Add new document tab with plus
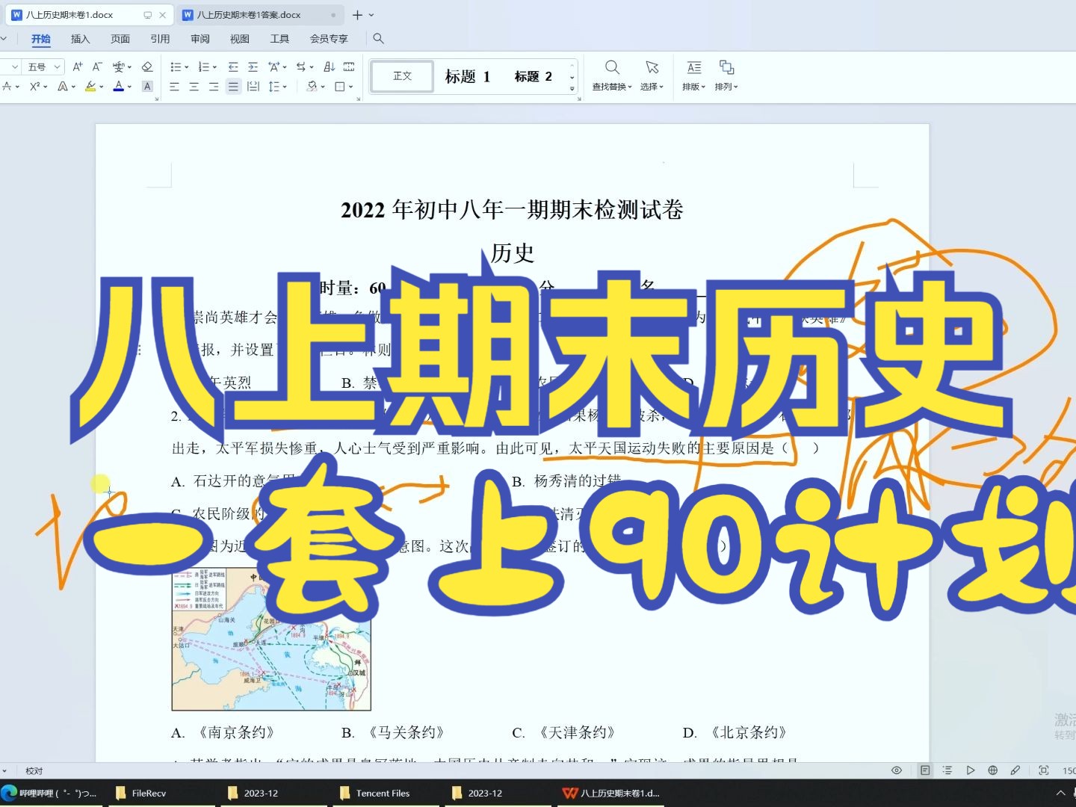1076x807 pixels. pyautogui.click(x=357, y=15)
